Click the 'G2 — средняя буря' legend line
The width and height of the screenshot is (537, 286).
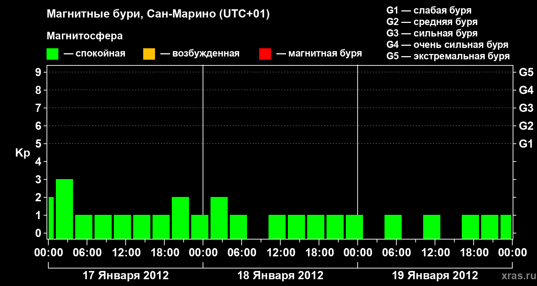(x=432, y=22)
